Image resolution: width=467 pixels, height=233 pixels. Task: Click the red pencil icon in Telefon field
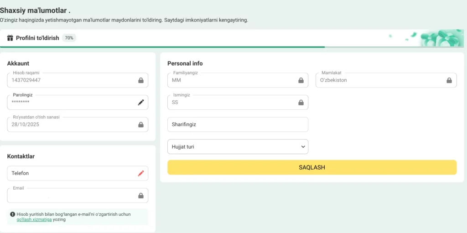coord(141,173)
